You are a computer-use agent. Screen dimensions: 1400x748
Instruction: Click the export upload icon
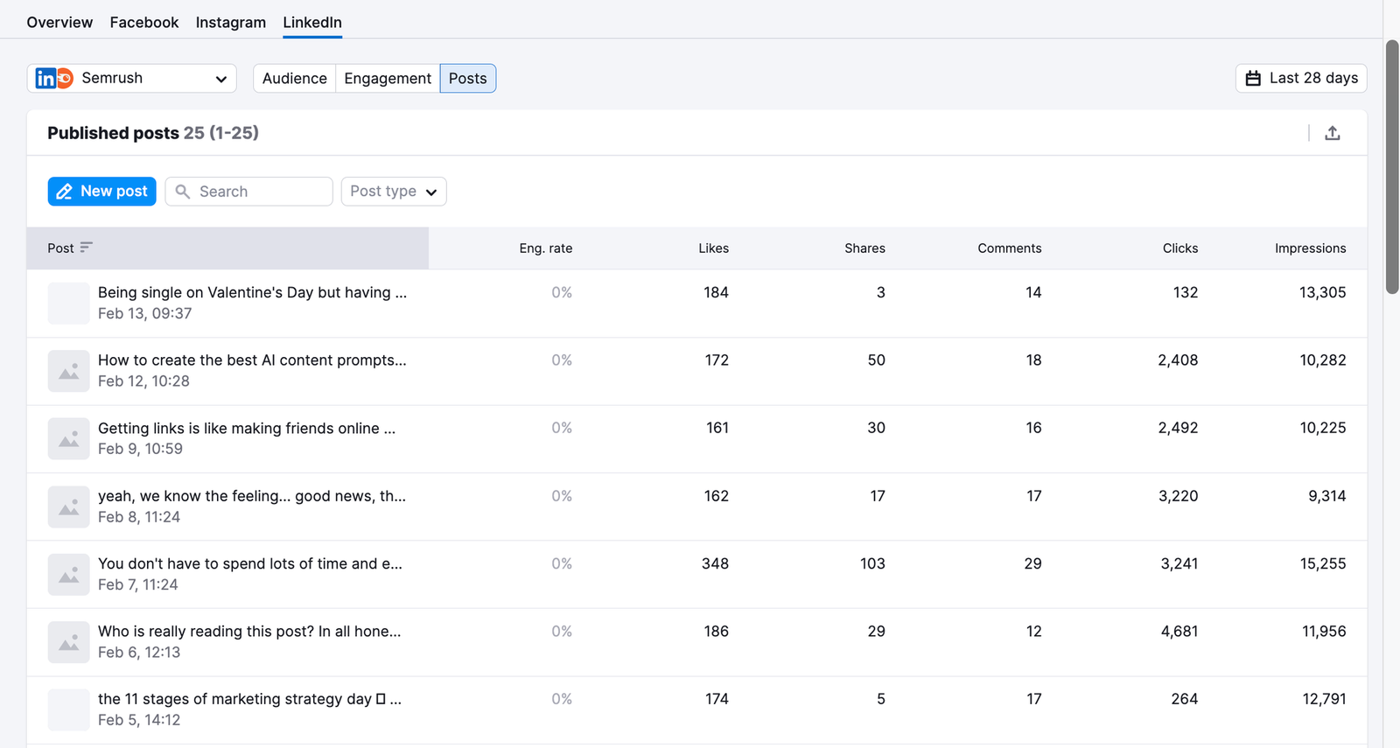click(1332, 133)
